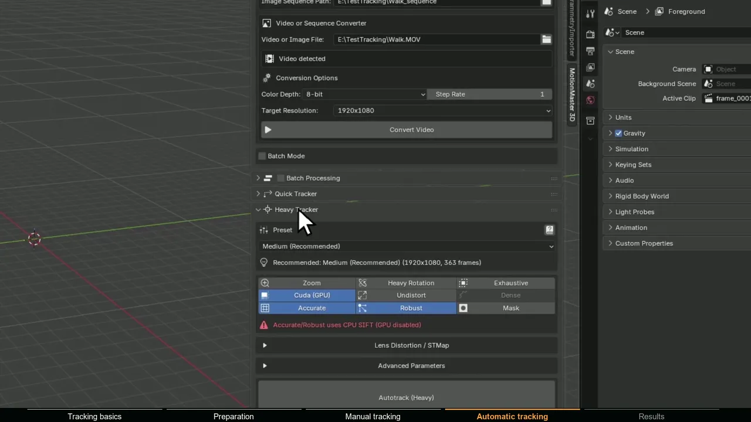
Task: Click the folder icon beside Video or Image File
Action: (x=546, y=39)
